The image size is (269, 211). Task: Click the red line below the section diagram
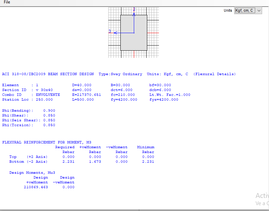coord(134,54)
